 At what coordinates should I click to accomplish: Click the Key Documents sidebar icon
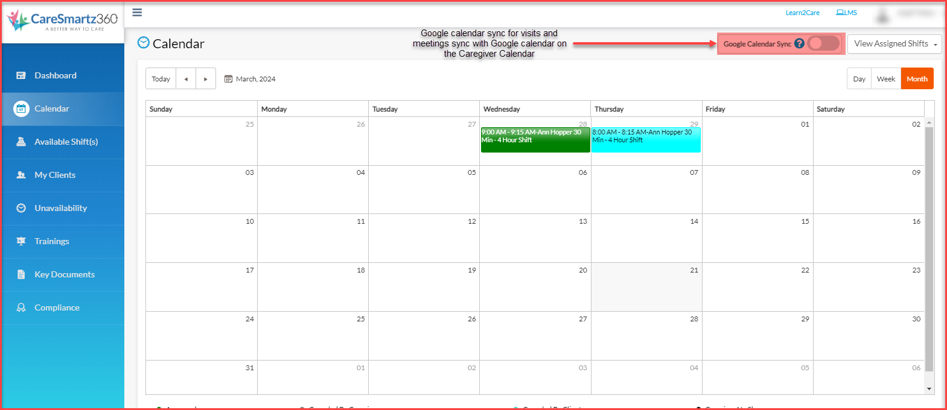click(21, 274)
